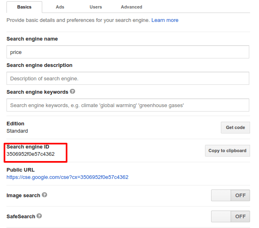Follow the Learn more link
This screenshot has height=228, width=259.
(165, 20)
